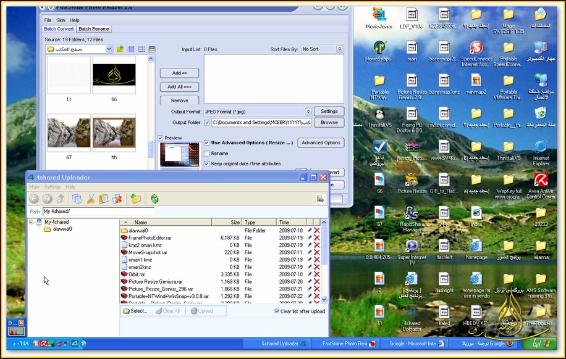Click the red X delete icon for MovieSnapshot.rar

[317, 252]
